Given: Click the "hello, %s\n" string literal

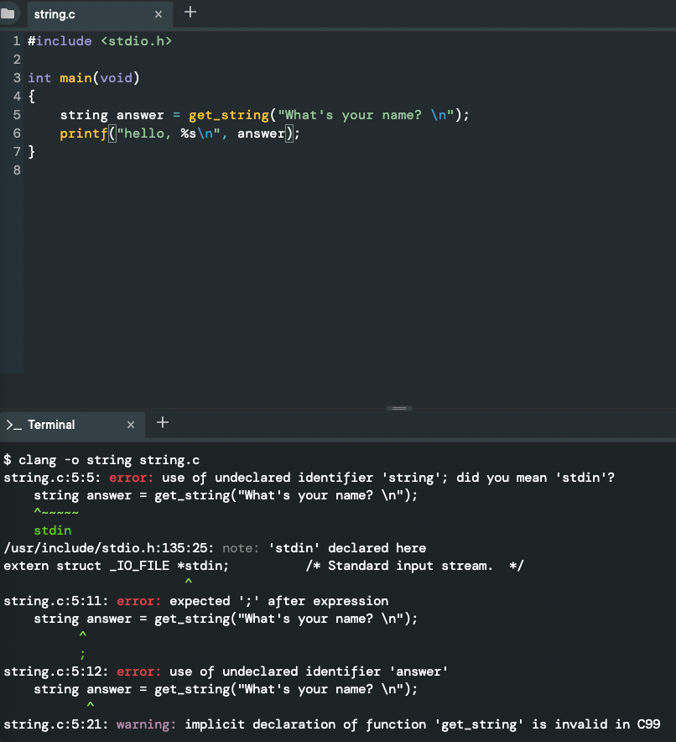Looking at the screenshot, I should [x=169, y=133].
